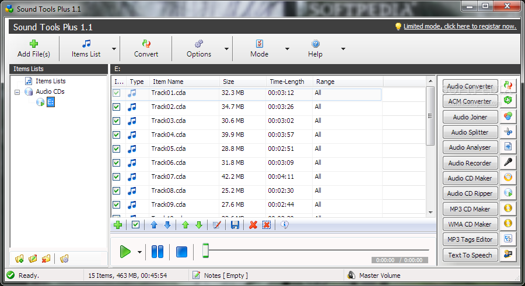Click the info speech bubble icon
Screen dimensions: 525x286
(x=285, y=225)
